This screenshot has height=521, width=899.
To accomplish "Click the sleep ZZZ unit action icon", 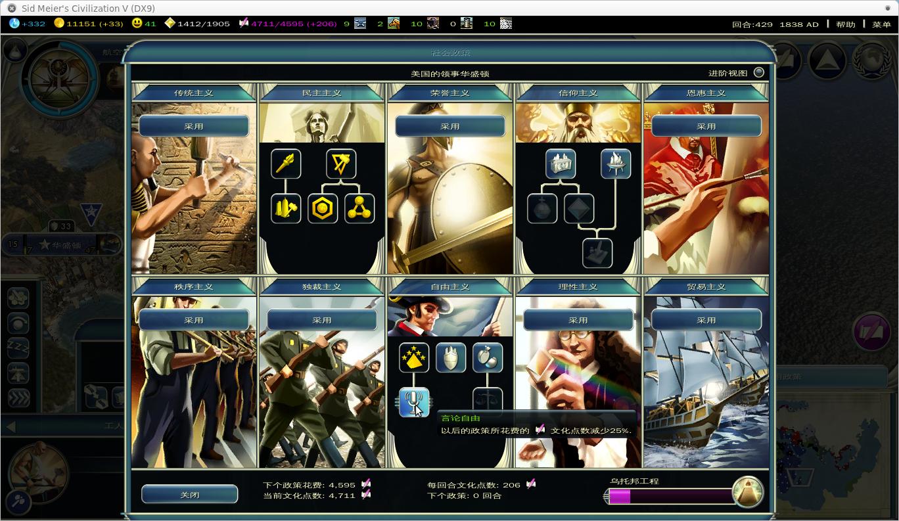I will coord(18,347).
